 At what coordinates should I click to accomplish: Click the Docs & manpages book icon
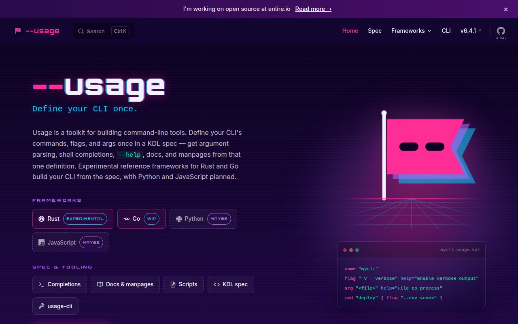100,284
